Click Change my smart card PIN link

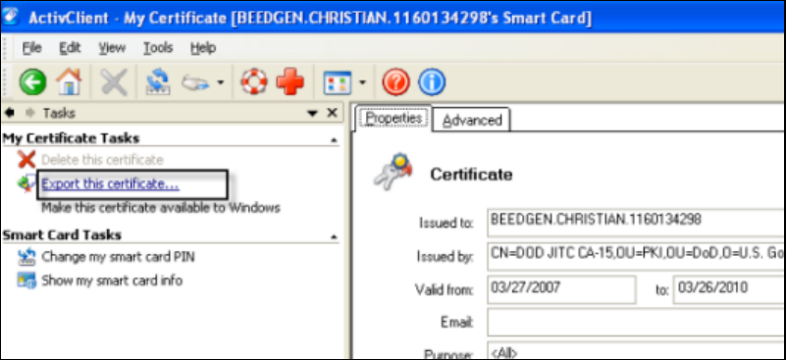pyautogui.click(x=118, y=257)
